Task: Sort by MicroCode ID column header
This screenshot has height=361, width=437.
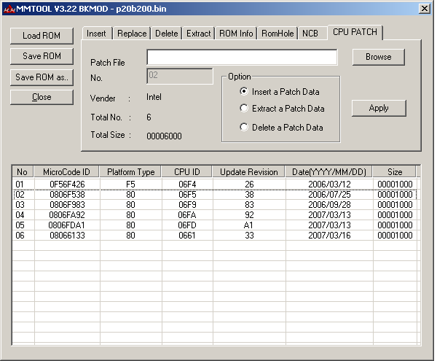Action: (67, 172)
